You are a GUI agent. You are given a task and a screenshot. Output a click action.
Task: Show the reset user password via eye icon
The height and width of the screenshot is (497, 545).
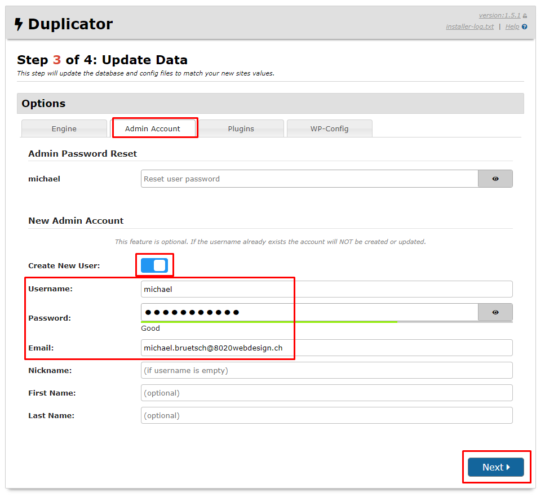coord(495,179)
